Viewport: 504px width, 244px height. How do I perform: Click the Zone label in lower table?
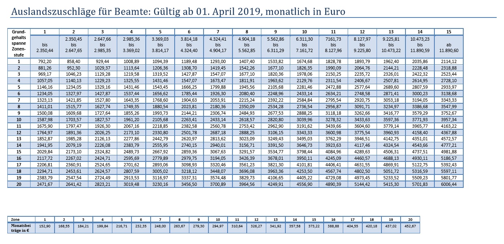tap(15, 218)
